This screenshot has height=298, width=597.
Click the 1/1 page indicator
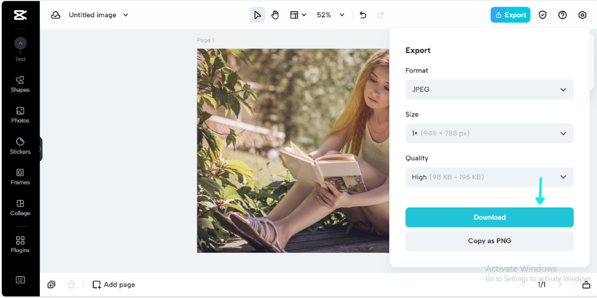pyautogui.click(x=541, y=285)
